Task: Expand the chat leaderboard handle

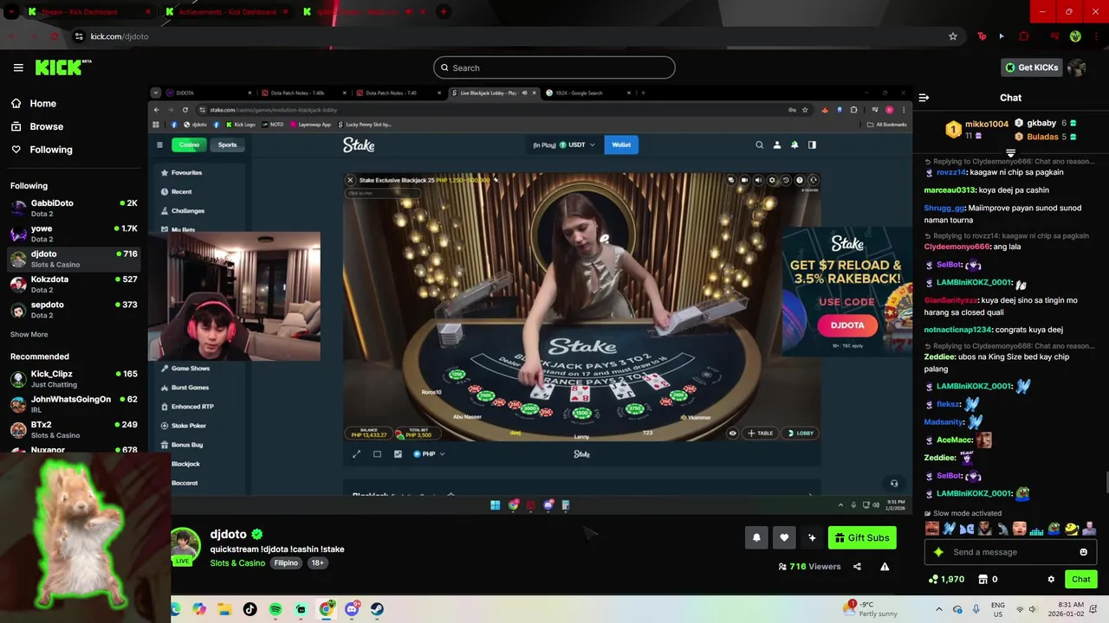Action: [x=1010, y=153]
